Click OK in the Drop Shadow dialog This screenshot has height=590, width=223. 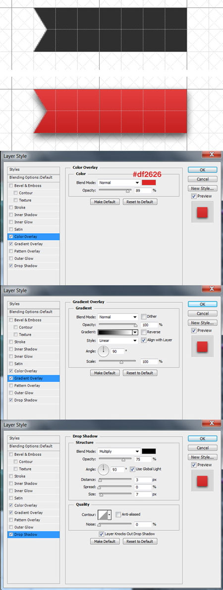pyautogui.click(x=202, y=438)
